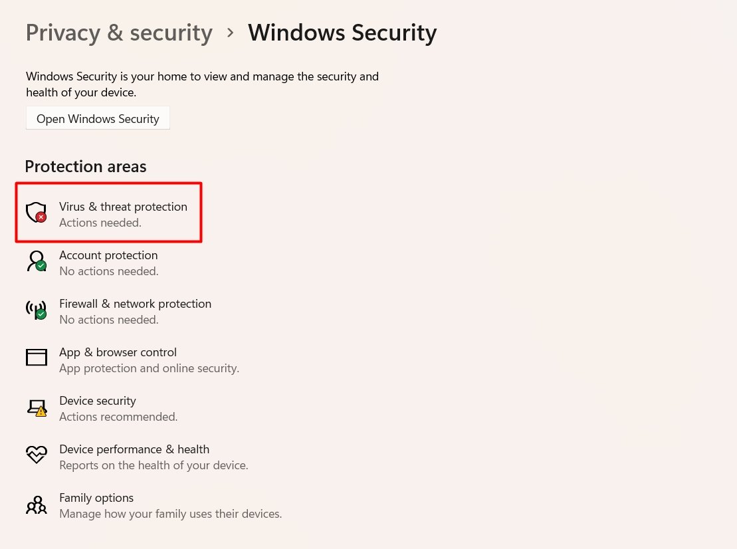Click the breadcrumb chevron separator
This screenshot has height=549, width=737.
click(x=231, y=33)
